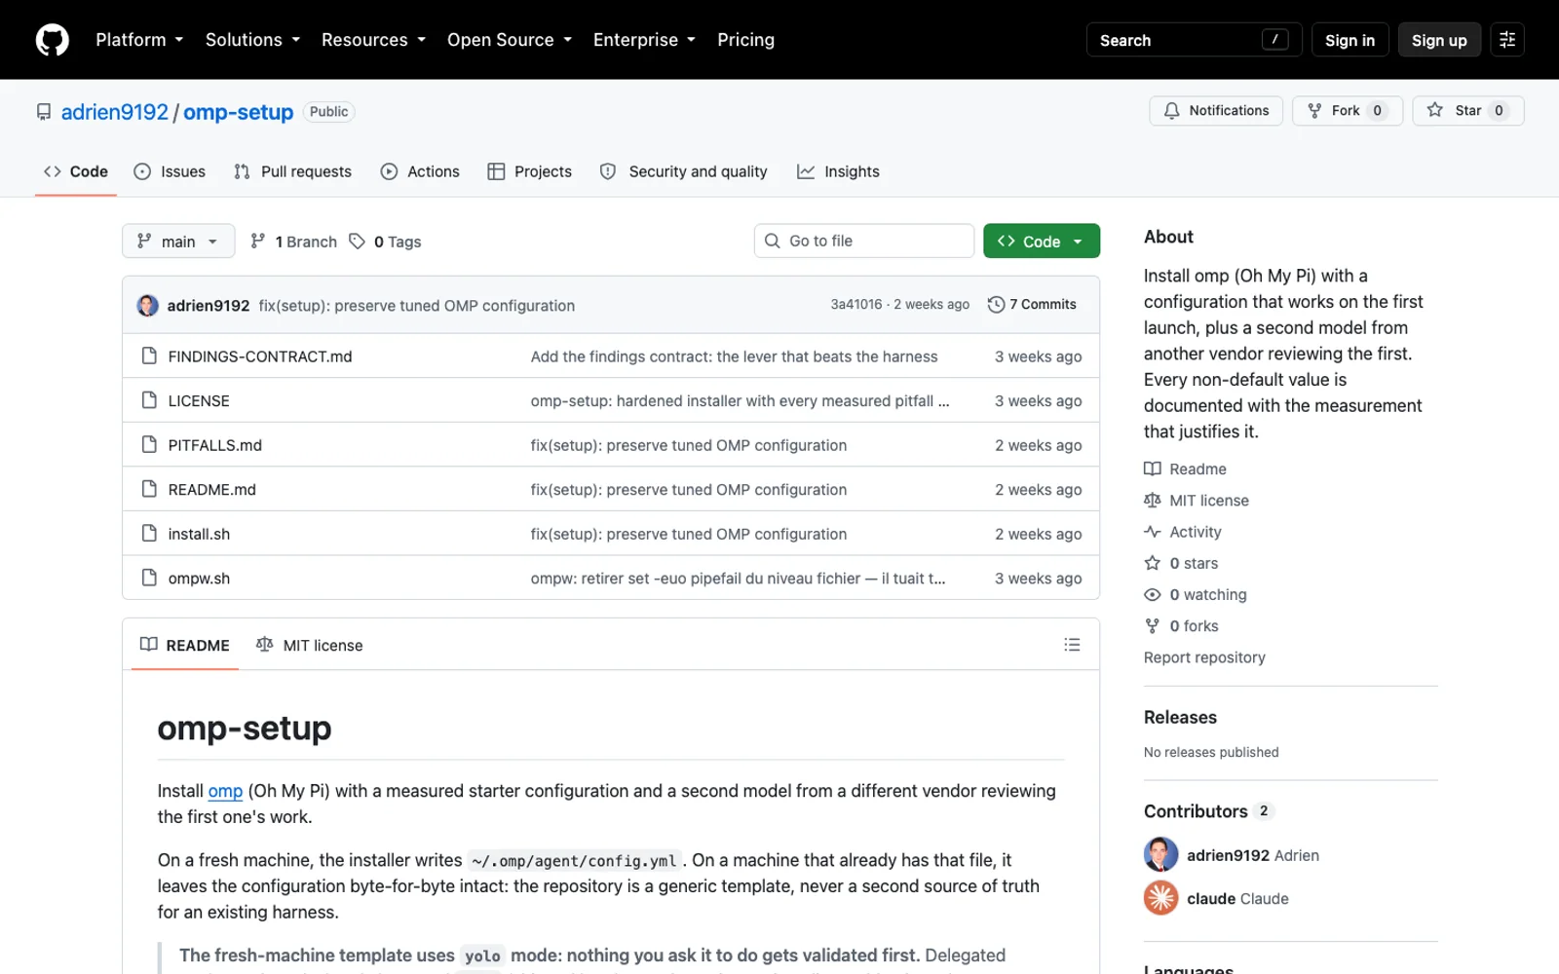The image size is (1559, 974).
Task: Click the Fork icon button
Action: click(x=1347, y=111)
